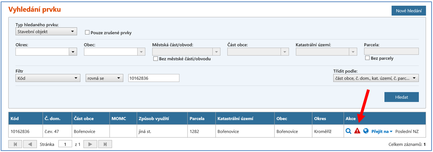Image resolution: width=433 pixels, height=152 pixels.
Task: Sort table by 'Kód' column header
Action: coord(15,118)
